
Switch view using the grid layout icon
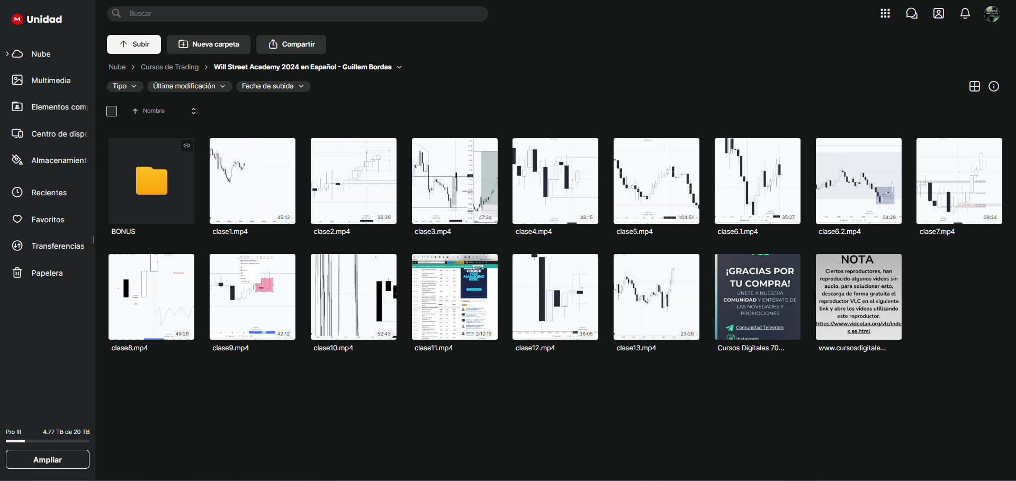pyautogui.click(x=974, y=86)
